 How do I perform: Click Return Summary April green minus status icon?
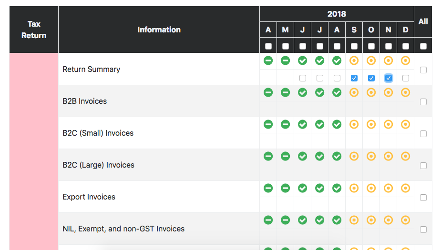[x=268, y=60]
